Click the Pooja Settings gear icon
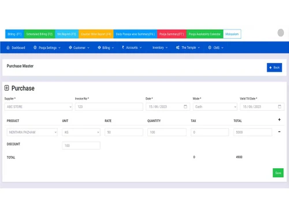289x216 pixels. pyautogui.click(x=35, y=47)
